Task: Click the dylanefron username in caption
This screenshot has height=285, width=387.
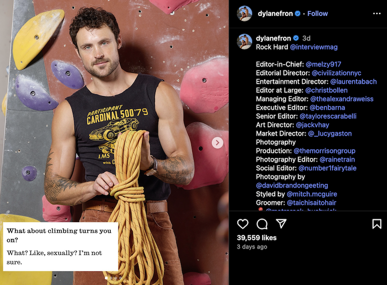Action: pos(274,38)
